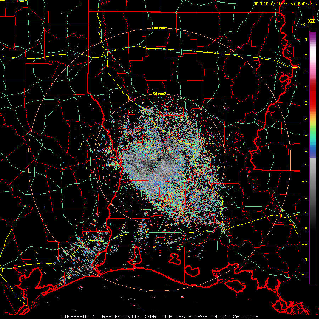
Task: Click the "KPOE" station identifier
Action: tap(201, 317)
